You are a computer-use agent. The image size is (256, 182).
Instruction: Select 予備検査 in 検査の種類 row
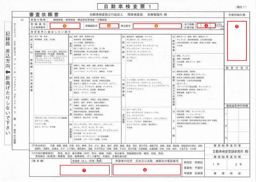tap(102, 20)
